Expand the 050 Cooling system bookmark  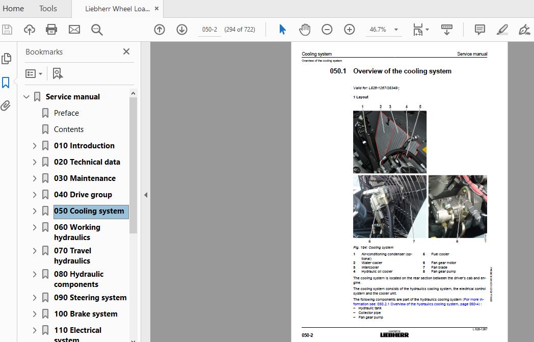click(34, 211)
